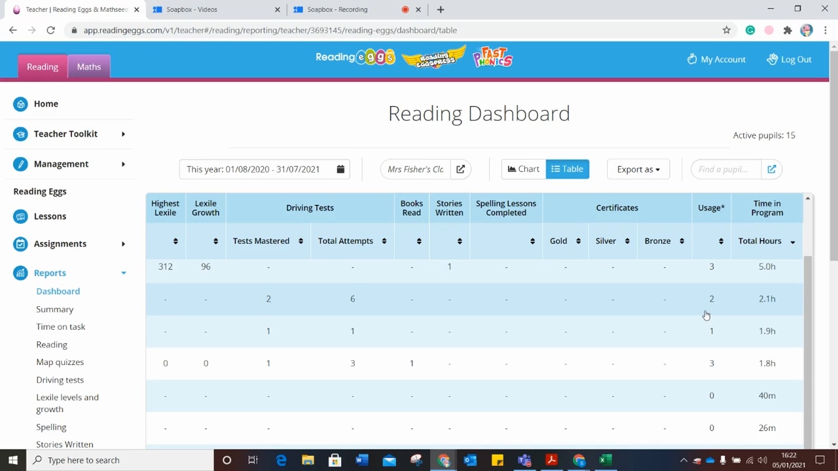Select the Maths tab

[x=89, y=67]
